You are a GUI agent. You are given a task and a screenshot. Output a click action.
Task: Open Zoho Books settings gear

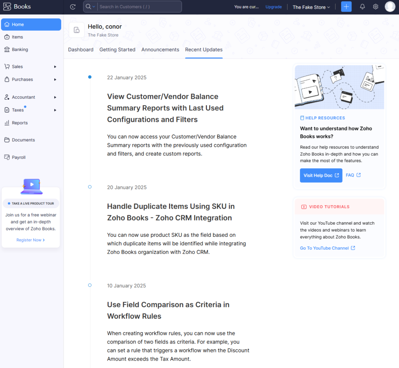(375, 7)
